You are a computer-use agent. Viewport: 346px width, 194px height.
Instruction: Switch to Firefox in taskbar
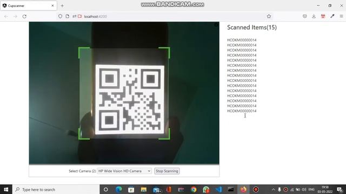tap(243, 189)
